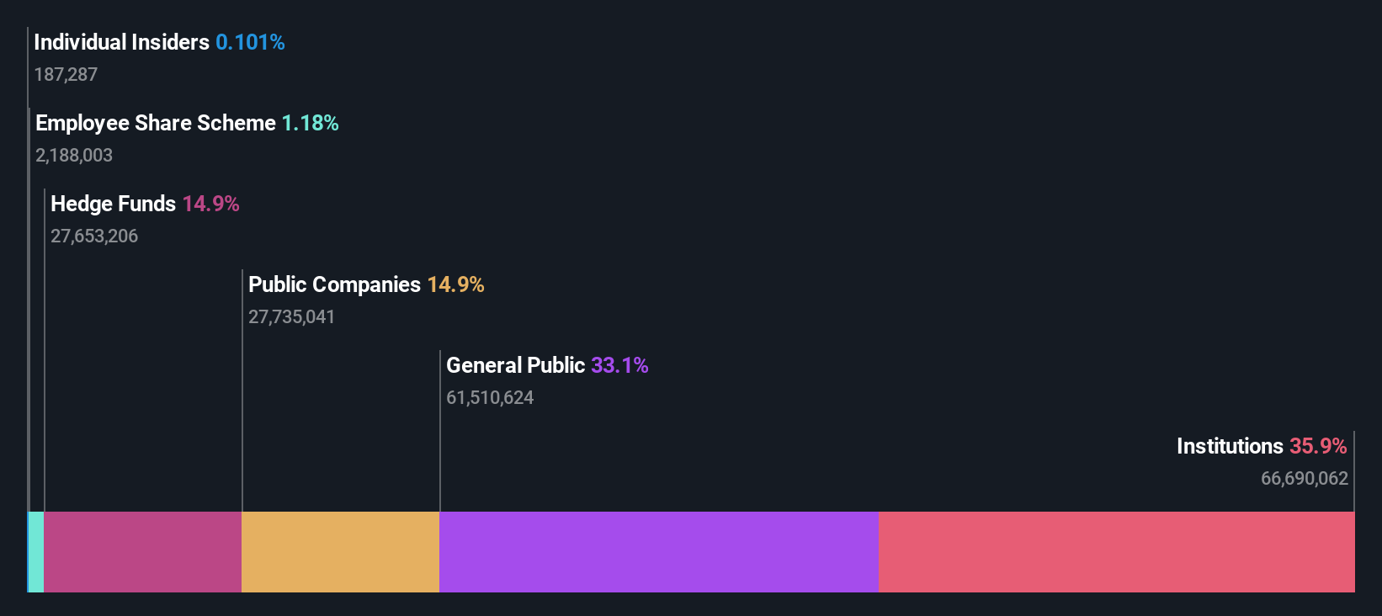1382x616 pixels.
Task: Select the Hedge Funds label text
Action: (113, 204)
